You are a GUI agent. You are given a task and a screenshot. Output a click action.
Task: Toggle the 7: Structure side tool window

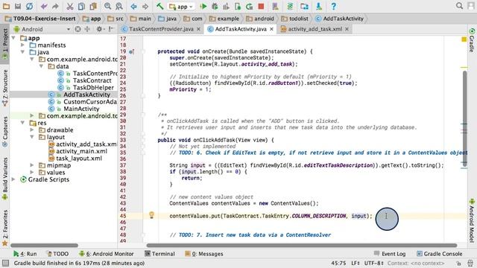(5, 88)
